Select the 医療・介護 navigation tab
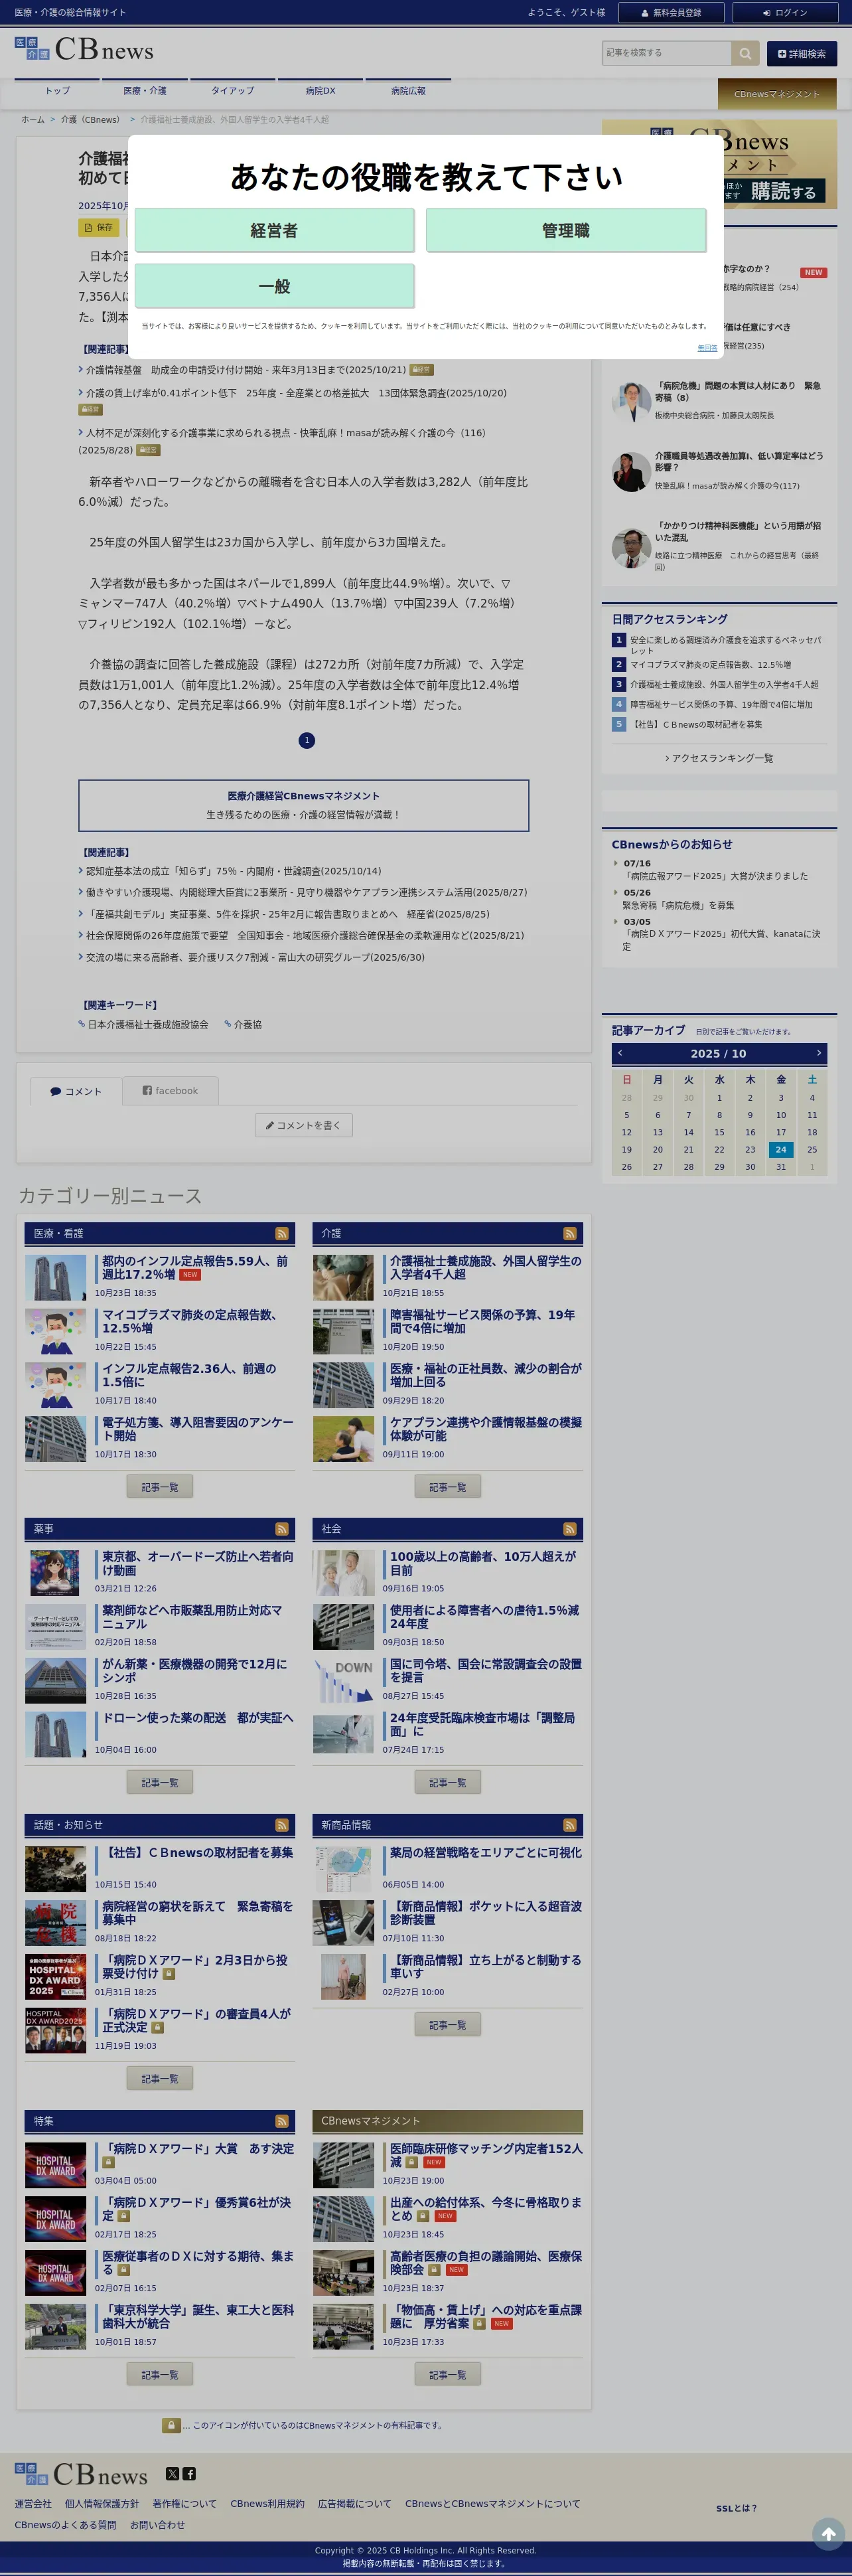This screenshot has height=2576, width=852. [145, 91]
